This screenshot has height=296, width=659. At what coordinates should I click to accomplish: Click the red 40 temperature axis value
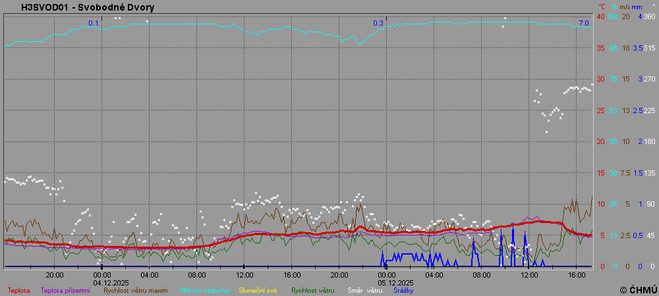600,16
